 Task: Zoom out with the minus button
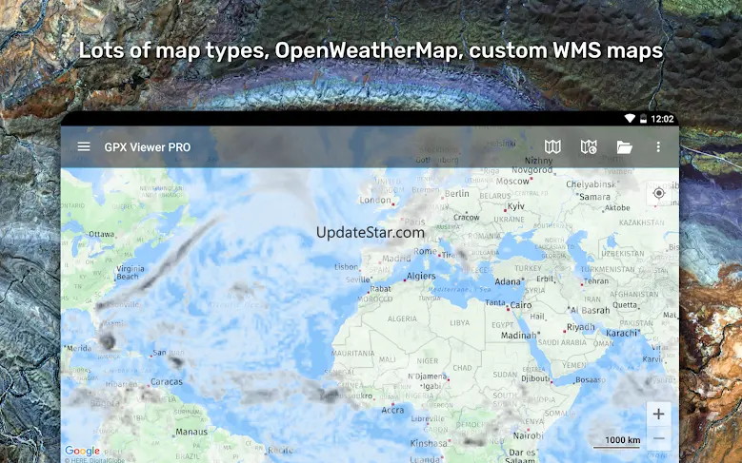[x=658, y=438]
